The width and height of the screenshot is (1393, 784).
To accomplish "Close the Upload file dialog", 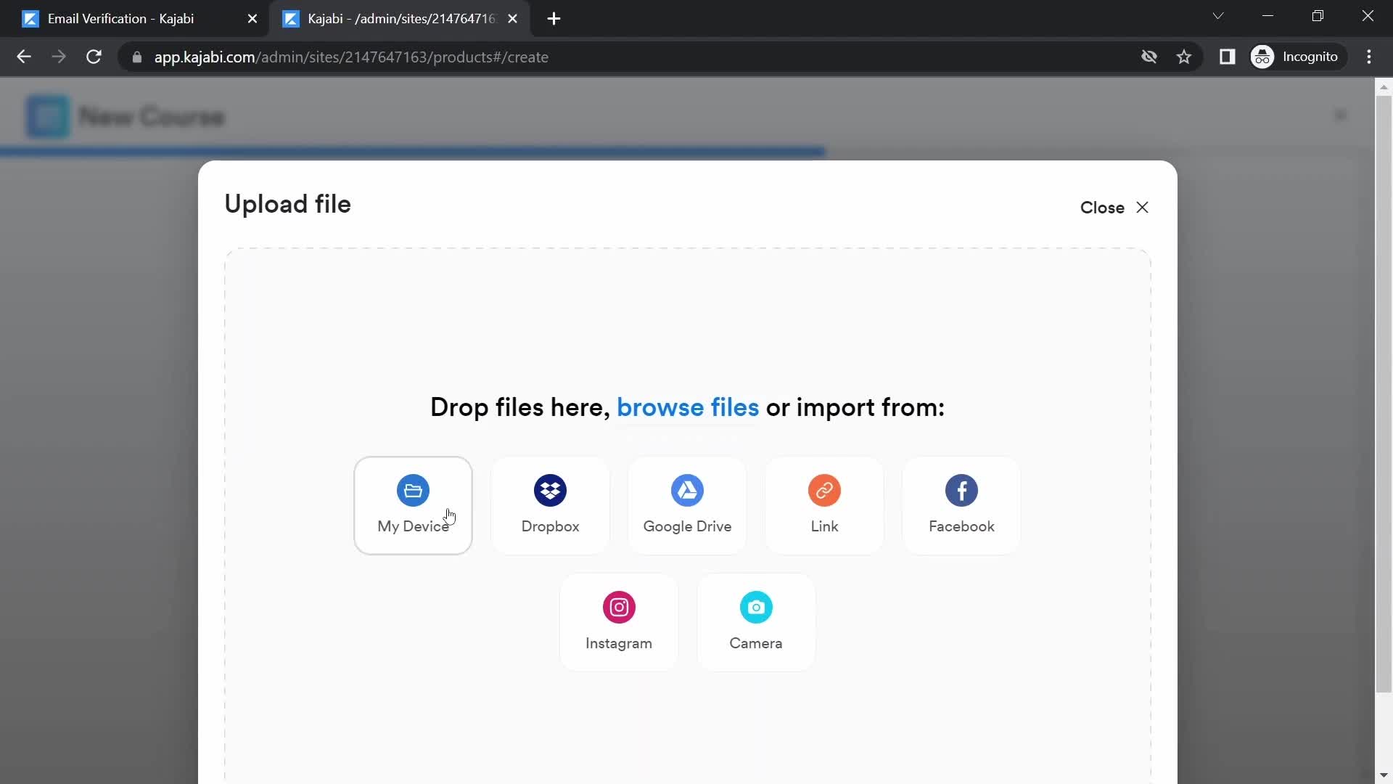I will coord(1114,208).
